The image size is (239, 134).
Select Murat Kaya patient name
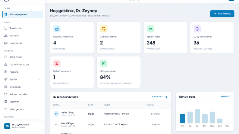(x=68, y=123)
